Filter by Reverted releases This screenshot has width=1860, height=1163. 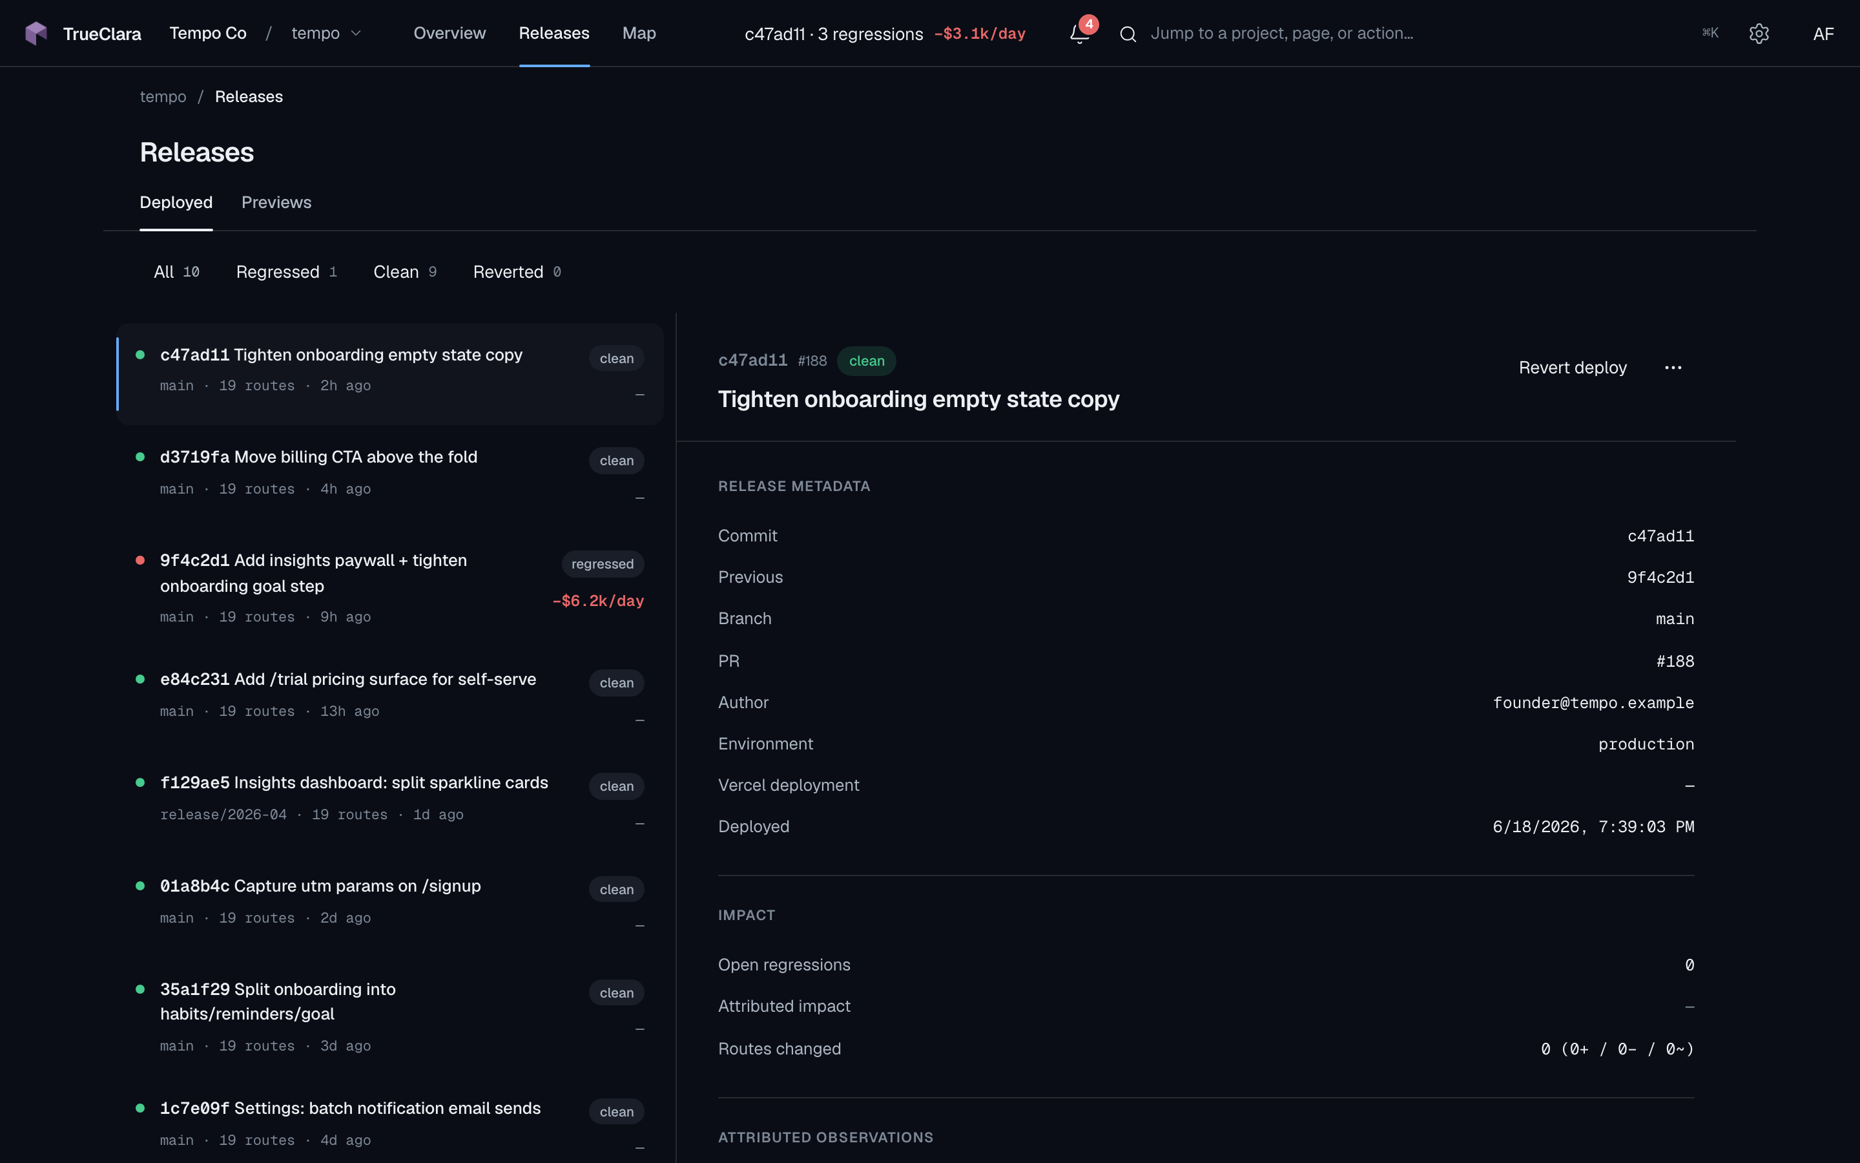pyautogui.click(x=517, y=271)
